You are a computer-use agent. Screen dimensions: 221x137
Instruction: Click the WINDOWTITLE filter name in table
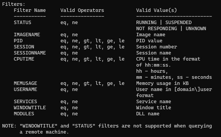click(x=30, y=108)
